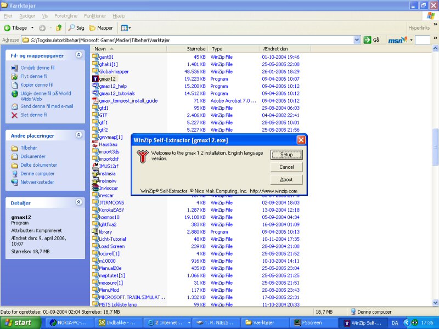
Task: Open Netværkssteder link
Action: point(37,182)
